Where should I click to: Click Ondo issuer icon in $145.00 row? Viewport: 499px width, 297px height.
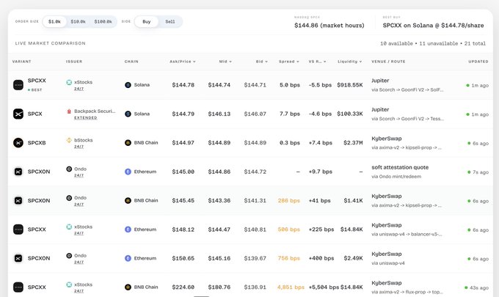point(69,169)
